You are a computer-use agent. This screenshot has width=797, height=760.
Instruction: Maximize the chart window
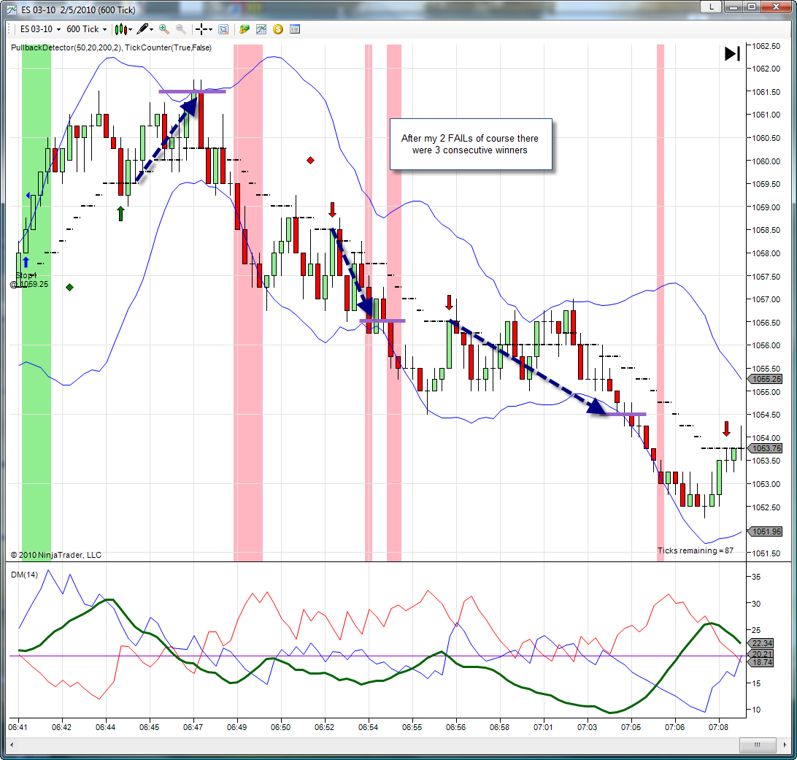pos(751,7)
